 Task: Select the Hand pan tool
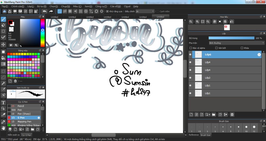pyautogui.click(x=3, y=128)
